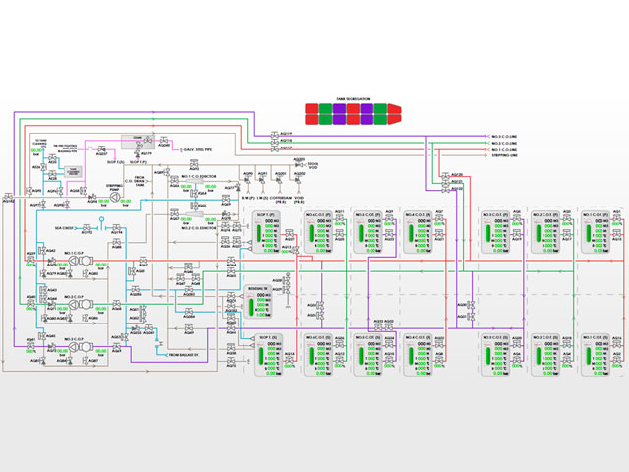Viewport: 629px width, 472px height.
Task: Click the NO.2 C.O.T. (S) level bar gauge
Action: click(539, 356)
